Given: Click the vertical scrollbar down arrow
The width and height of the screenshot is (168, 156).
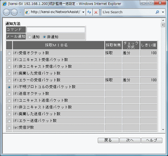Looking at the screenshot, I should pyautogui.click(x=163, y=130).
